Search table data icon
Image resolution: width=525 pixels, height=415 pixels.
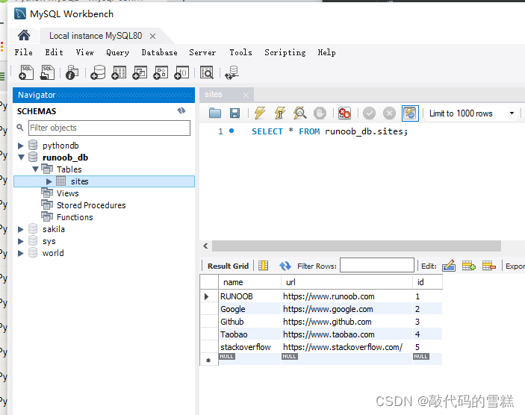point(207,72)
